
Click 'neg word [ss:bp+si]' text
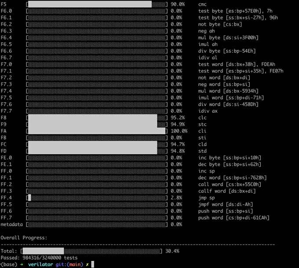[x=224, y=84]
